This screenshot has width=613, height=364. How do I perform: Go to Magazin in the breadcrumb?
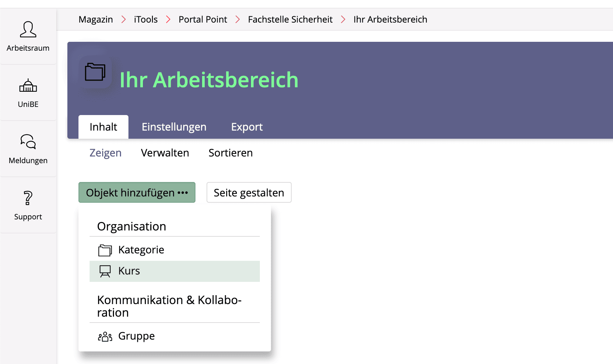click(96, 19)
